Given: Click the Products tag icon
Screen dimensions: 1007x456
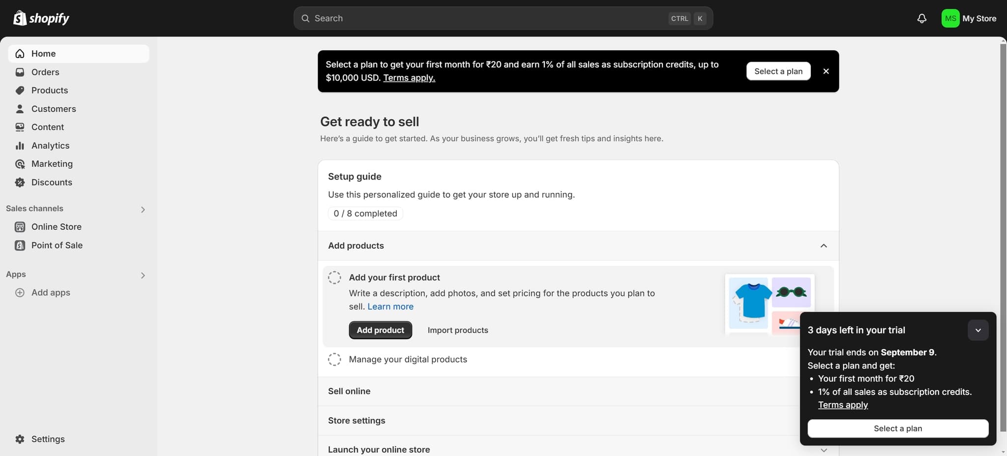Looking at the screenshot, I should pos(20,91).
